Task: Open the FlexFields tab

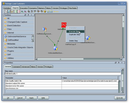Action: (x=73, y=8)
